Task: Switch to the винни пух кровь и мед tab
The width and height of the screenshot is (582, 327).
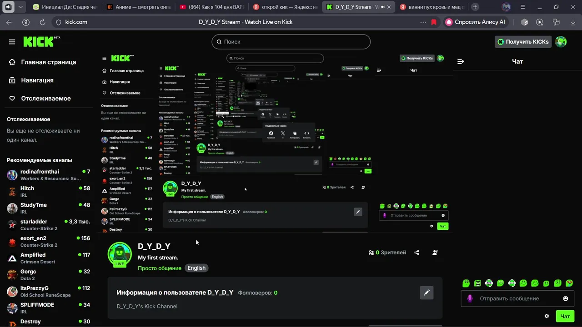Action: click(431, 7)
